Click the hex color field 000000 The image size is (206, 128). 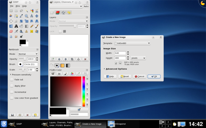[x=79, y=114]
